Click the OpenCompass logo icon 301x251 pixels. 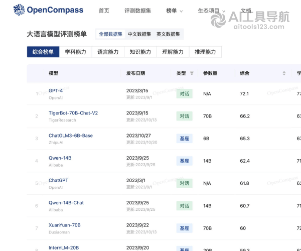[19, 10]
